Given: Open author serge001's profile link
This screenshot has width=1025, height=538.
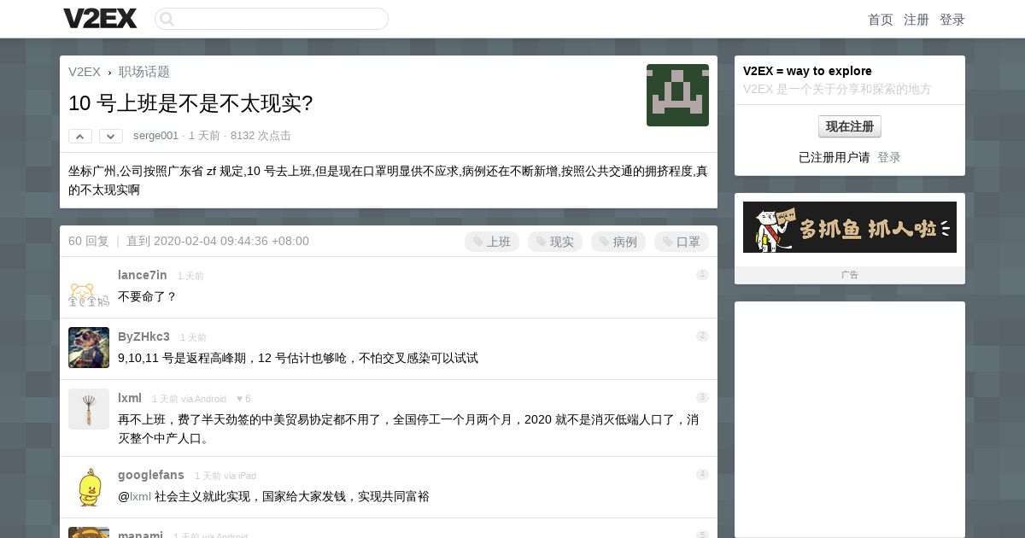Looking at the screenshot, I should 156,136.
